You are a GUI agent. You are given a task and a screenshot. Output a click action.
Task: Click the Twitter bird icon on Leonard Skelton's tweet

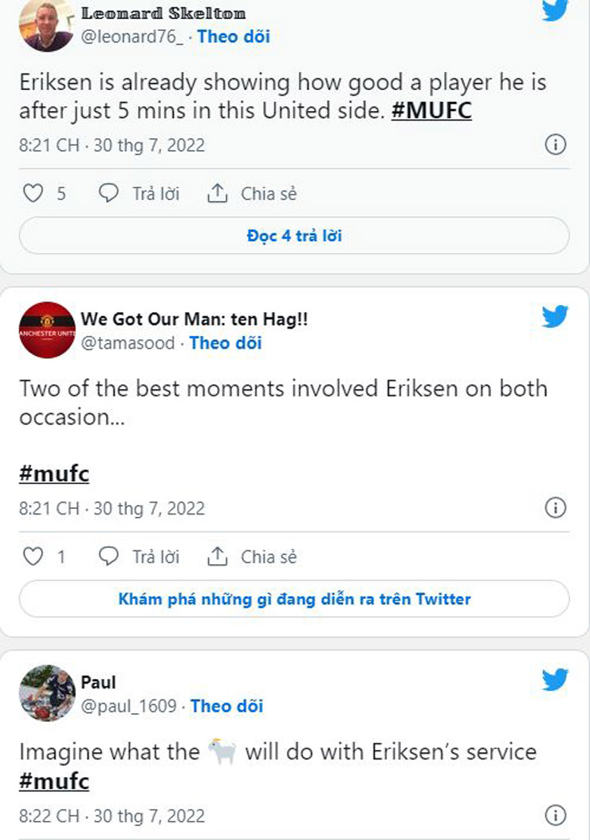pyautogui.click(x=555, y=10)
